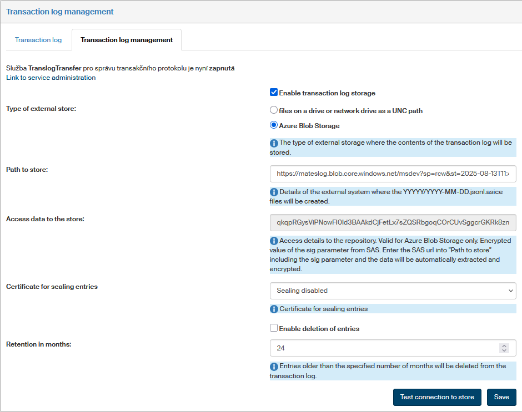Image resolution: width=522 pixels, height=412 pixels.
Task: Select Transaction log management tab
Action: coord(127,40)
